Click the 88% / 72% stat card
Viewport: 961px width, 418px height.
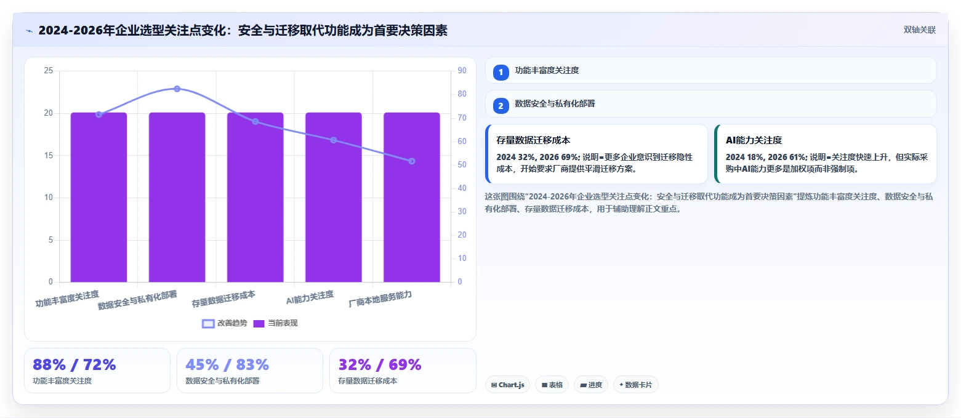[x=97, y=371]
